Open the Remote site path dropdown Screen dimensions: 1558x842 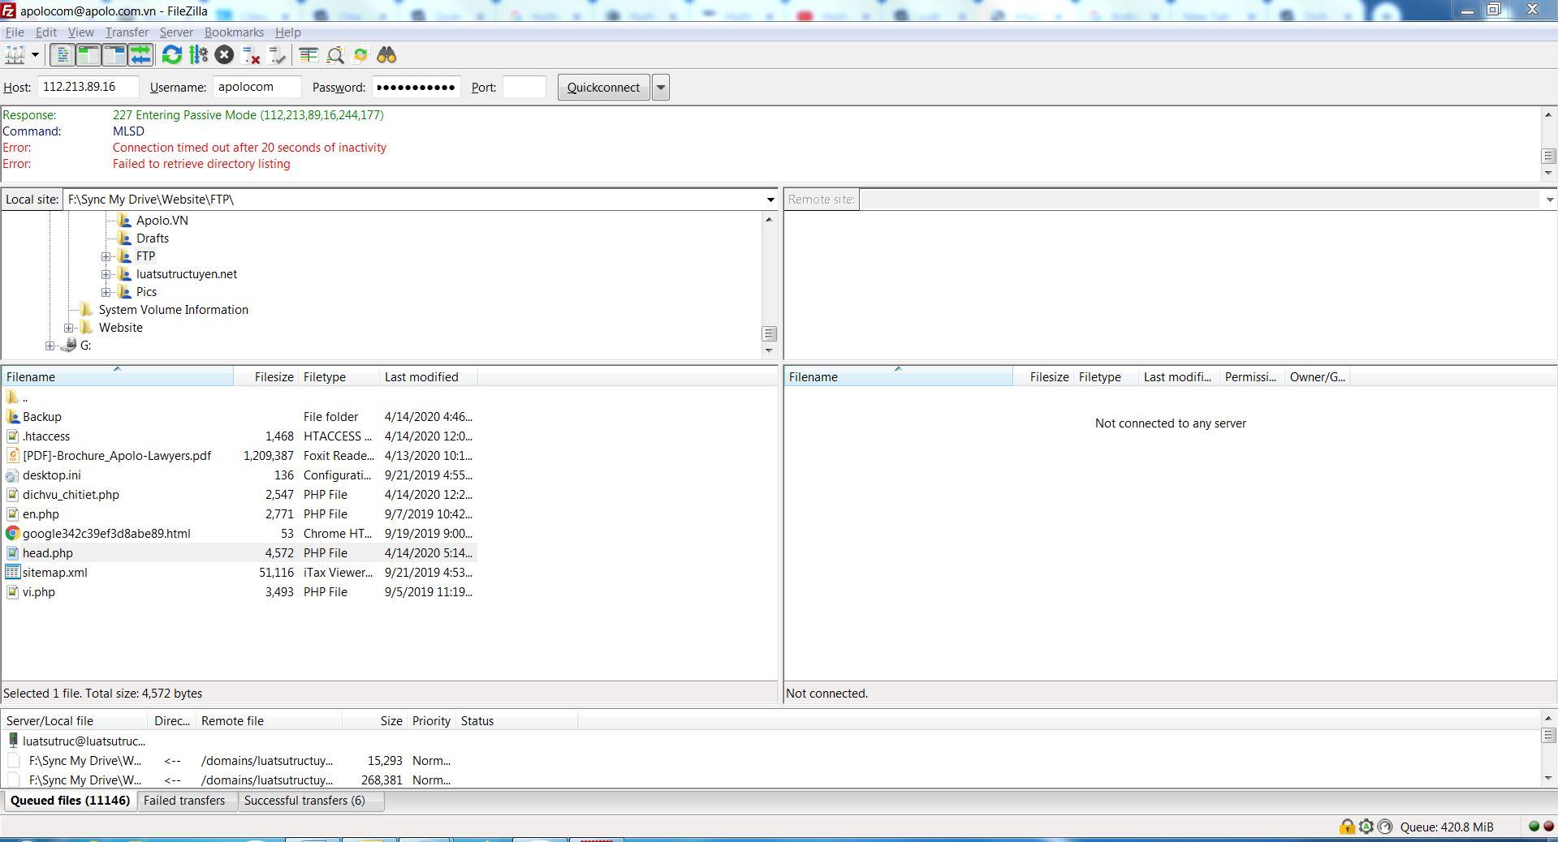click(x=1549, y=200)
